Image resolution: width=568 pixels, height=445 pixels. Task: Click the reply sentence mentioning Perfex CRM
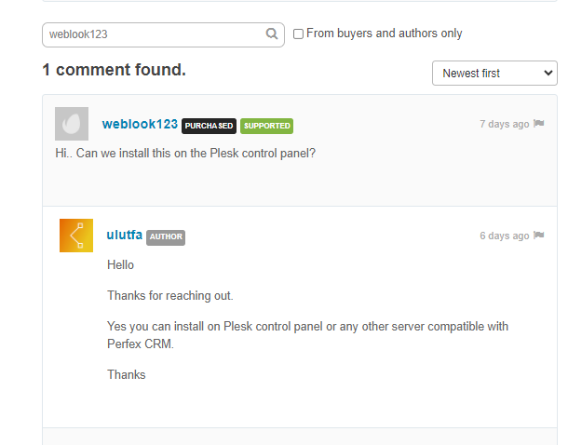point(307,335)
